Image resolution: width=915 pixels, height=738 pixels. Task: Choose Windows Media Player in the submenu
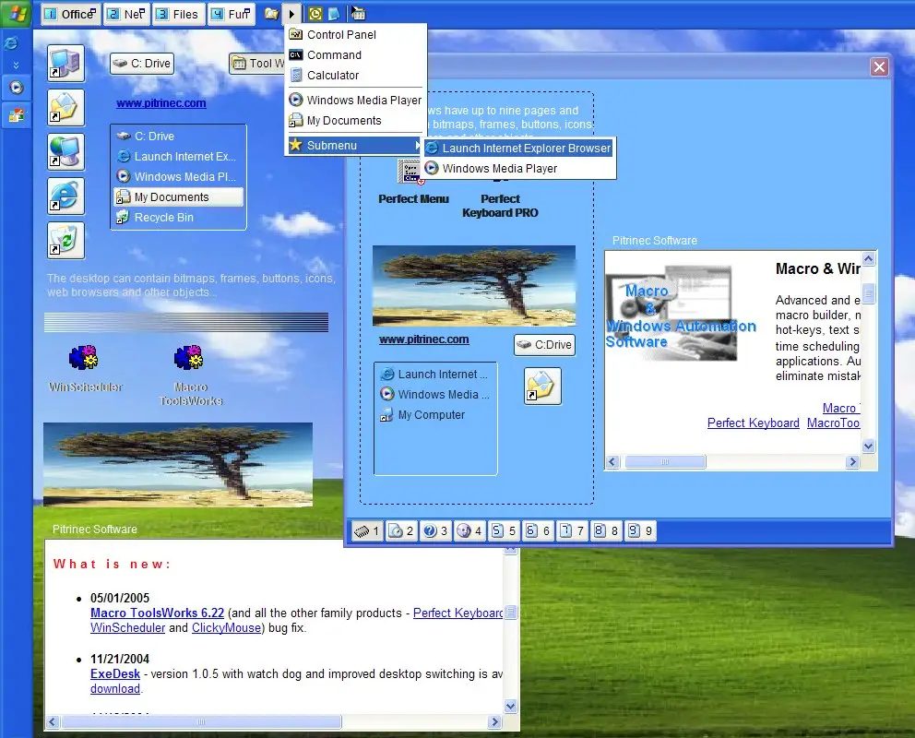pyautogui.click(x=518, y=169)
